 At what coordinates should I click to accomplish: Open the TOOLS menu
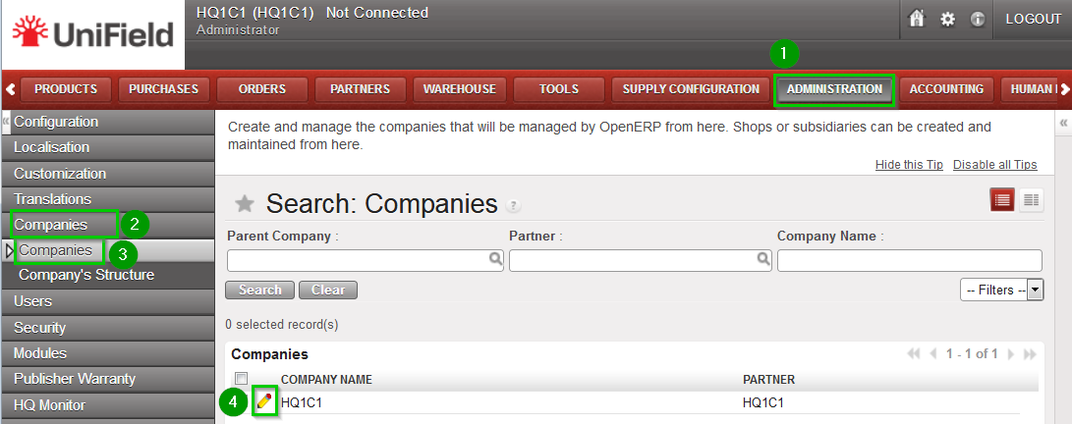(x=558, y=88)
